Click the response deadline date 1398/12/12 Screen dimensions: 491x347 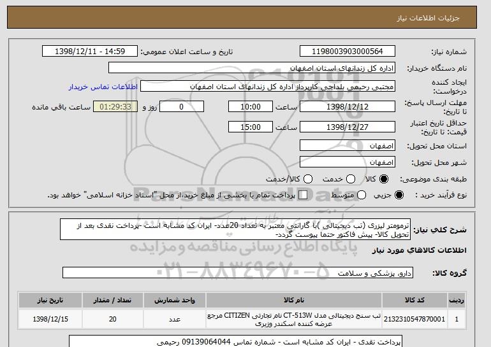(348, 106)
